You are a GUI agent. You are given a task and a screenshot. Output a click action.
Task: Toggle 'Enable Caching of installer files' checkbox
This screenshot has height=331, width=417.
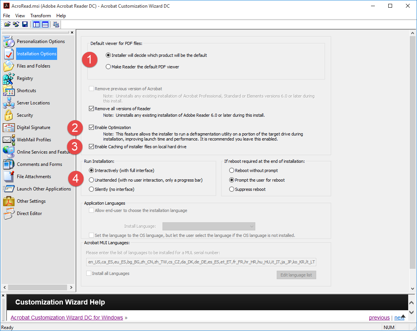[91, 147]
